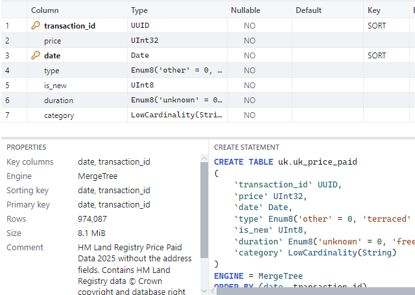
Task: Select the date column name cell
Action: click(52, 56)
